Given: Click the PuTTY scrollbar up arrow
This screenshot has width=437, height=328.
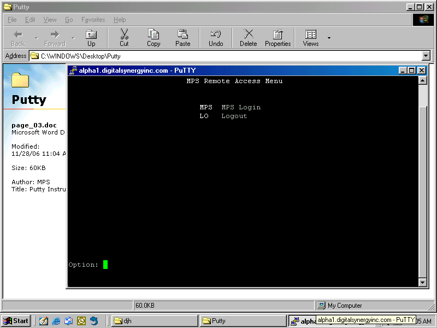Looking at the screenshot, I should point(422,81).
